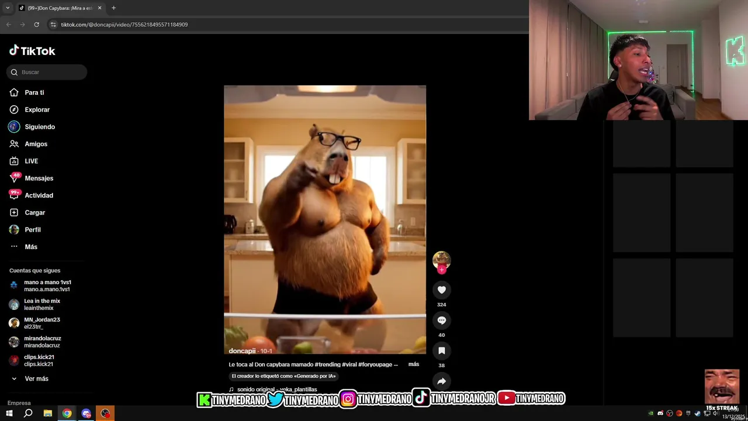Screen dimensions: 748x421
Task: Click the Generado por IA label
Action: pos(283,377)
